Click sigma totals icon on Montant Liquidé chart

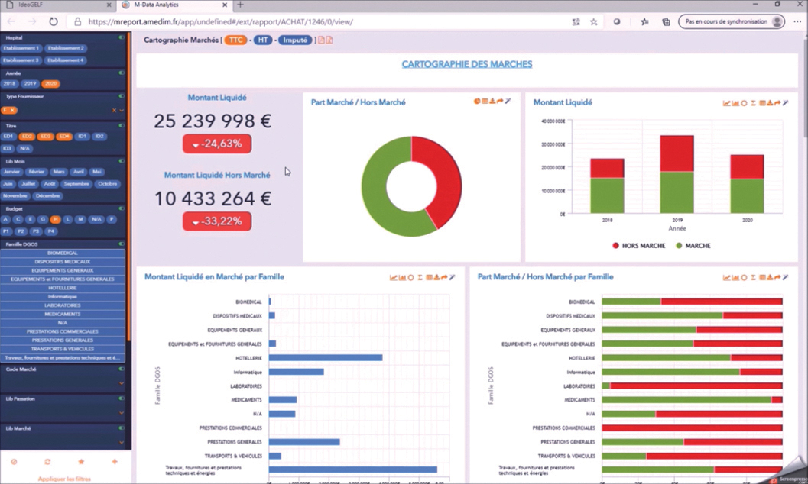[753, 103]
